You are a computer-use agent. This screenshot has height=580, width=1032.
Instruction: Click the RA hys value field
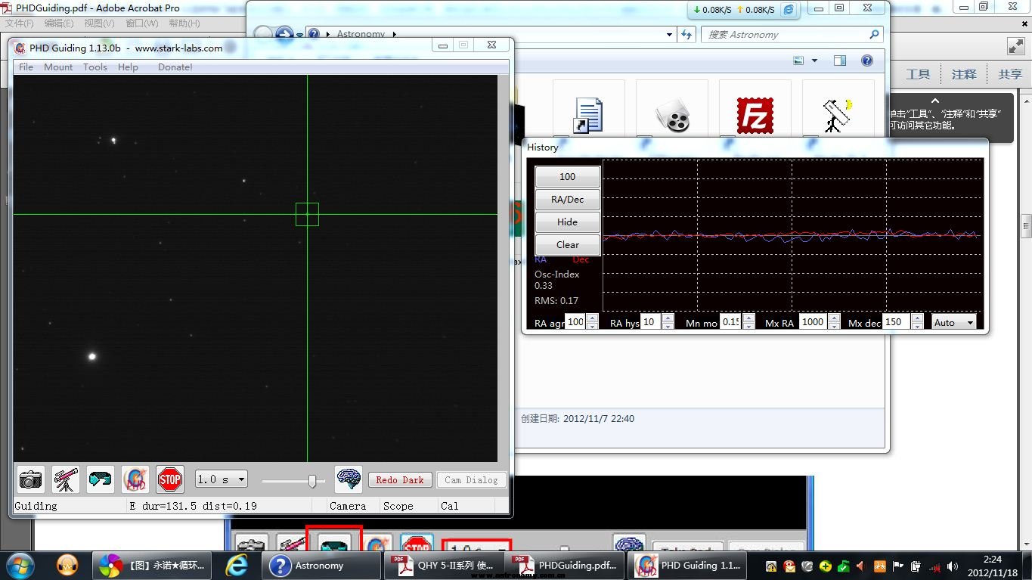click(651, 322)
